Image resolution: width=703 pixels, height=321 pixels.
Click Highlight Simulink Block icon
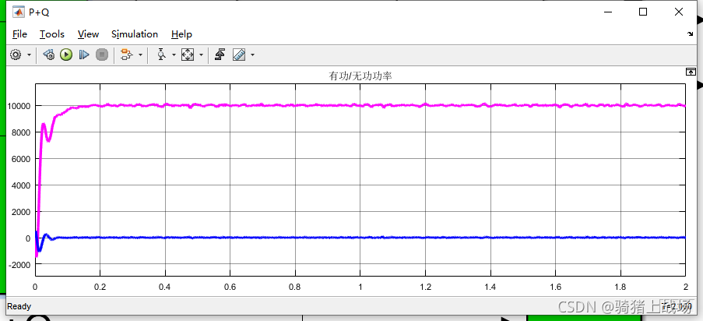(127, 55)
